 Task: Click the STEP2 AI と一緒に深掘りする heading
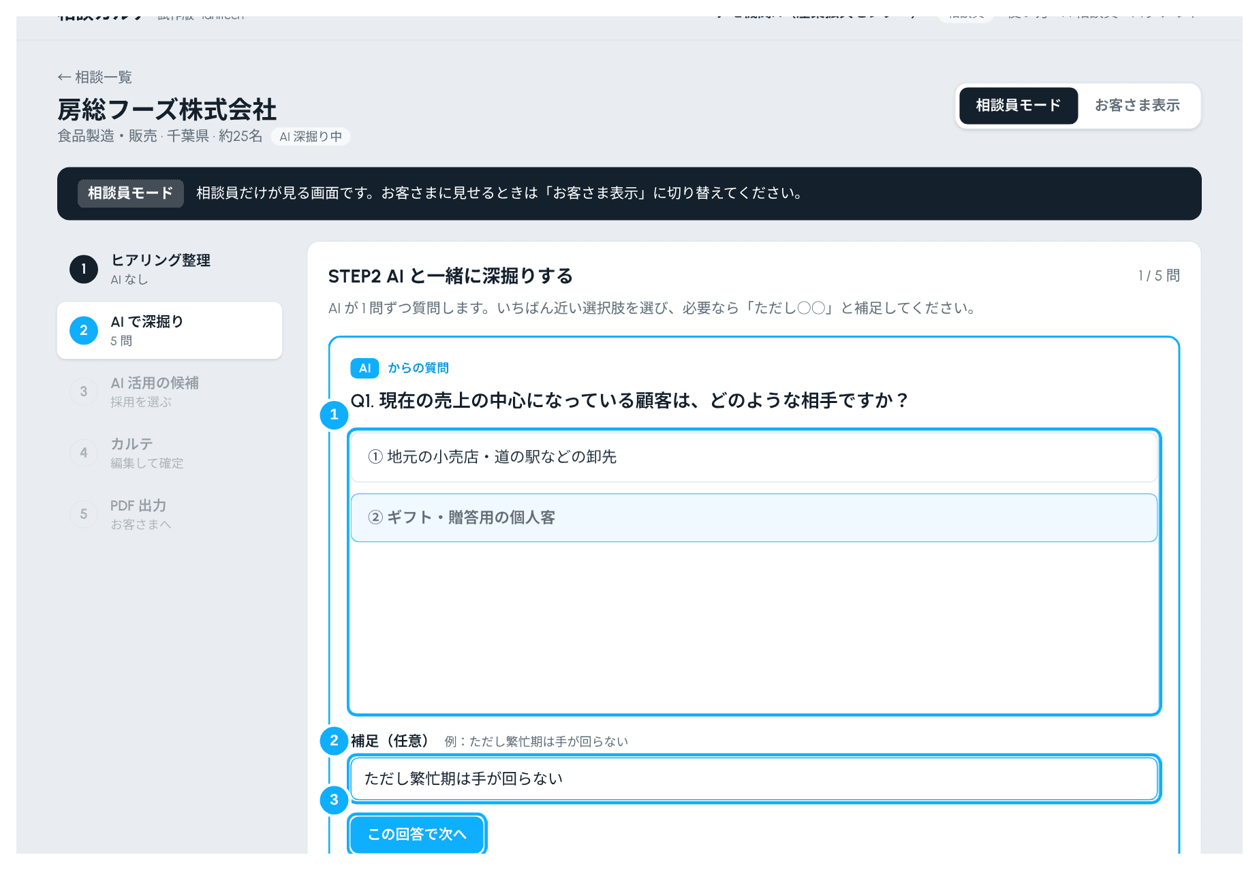pos(450,276)
